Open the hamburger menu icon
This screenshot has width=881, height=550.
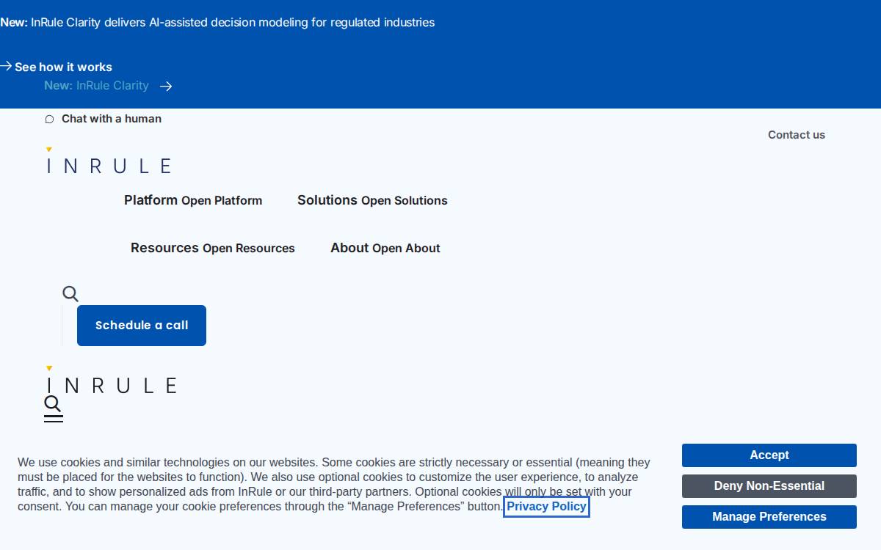point(54,419)
